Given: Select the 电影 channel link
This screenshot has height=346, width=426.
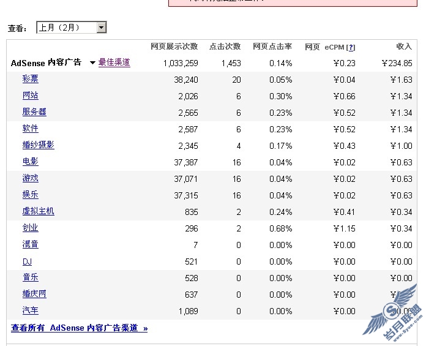Looking at the screenshot, I should click(x=31, y=162).
